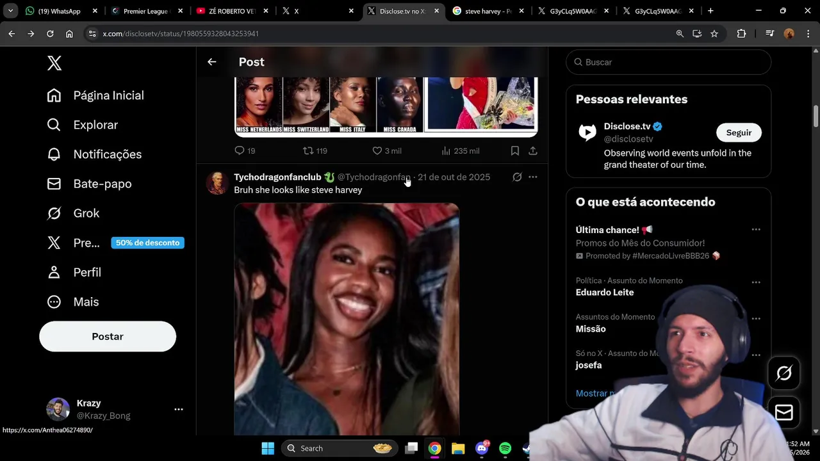
Task: Open the reply's attached photo
Action: pyautogui.click(x=347, y=319)
